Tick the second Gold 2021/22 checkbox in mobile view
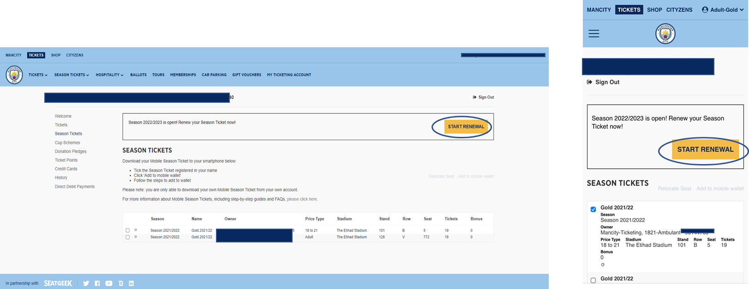The height and width of the screenshot is (289, 749). (593, 280)
